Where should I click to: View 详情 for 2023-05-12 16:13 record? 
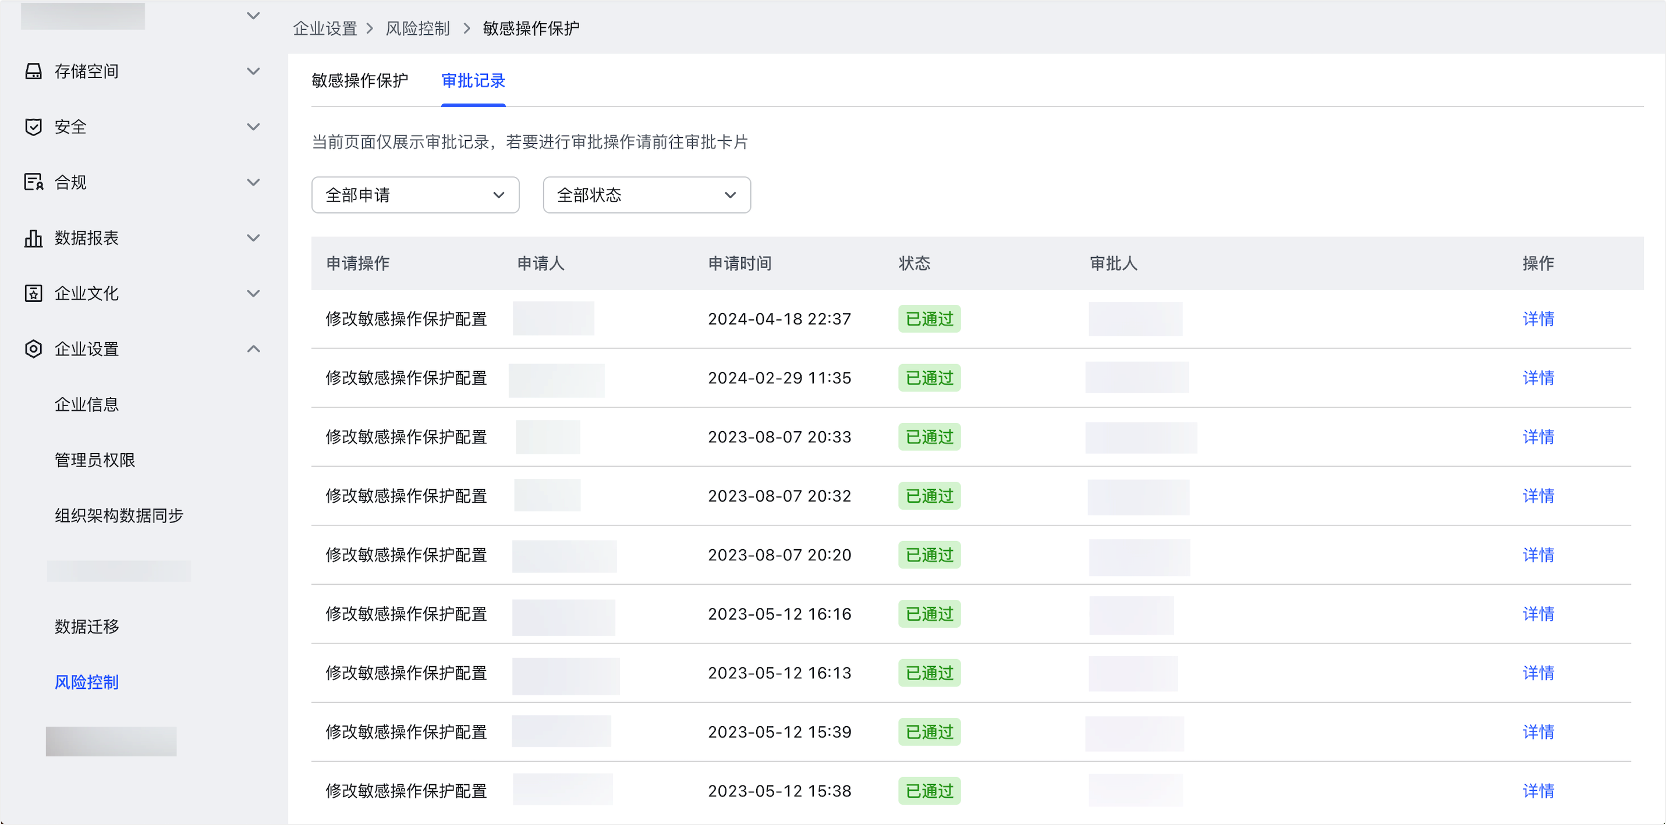[x=1538, y=674]
